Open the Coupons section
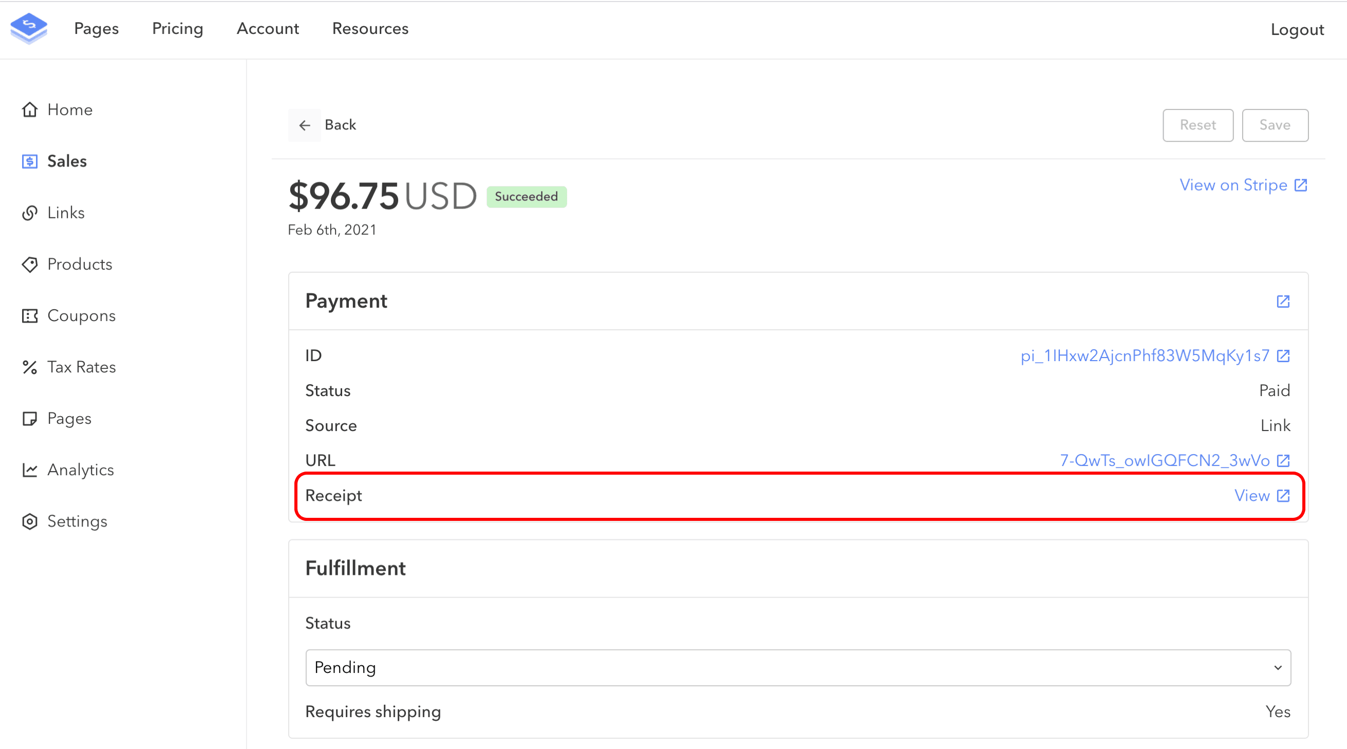Screen dimensions: 1347x749 (81, 315)
